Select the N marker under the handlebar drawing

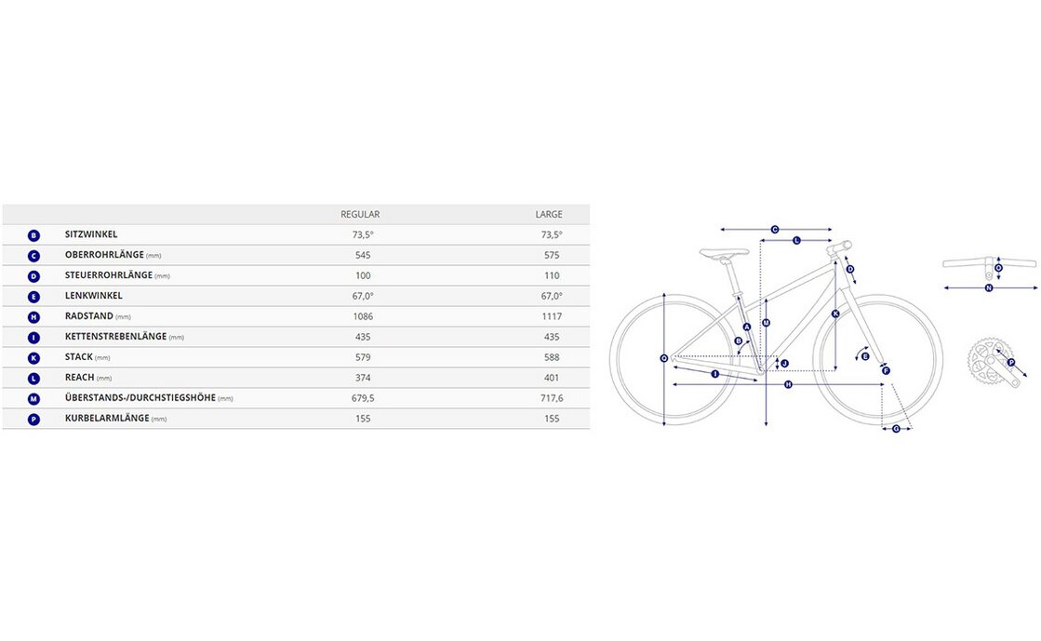pyautogui.click(x=989, y=288)
